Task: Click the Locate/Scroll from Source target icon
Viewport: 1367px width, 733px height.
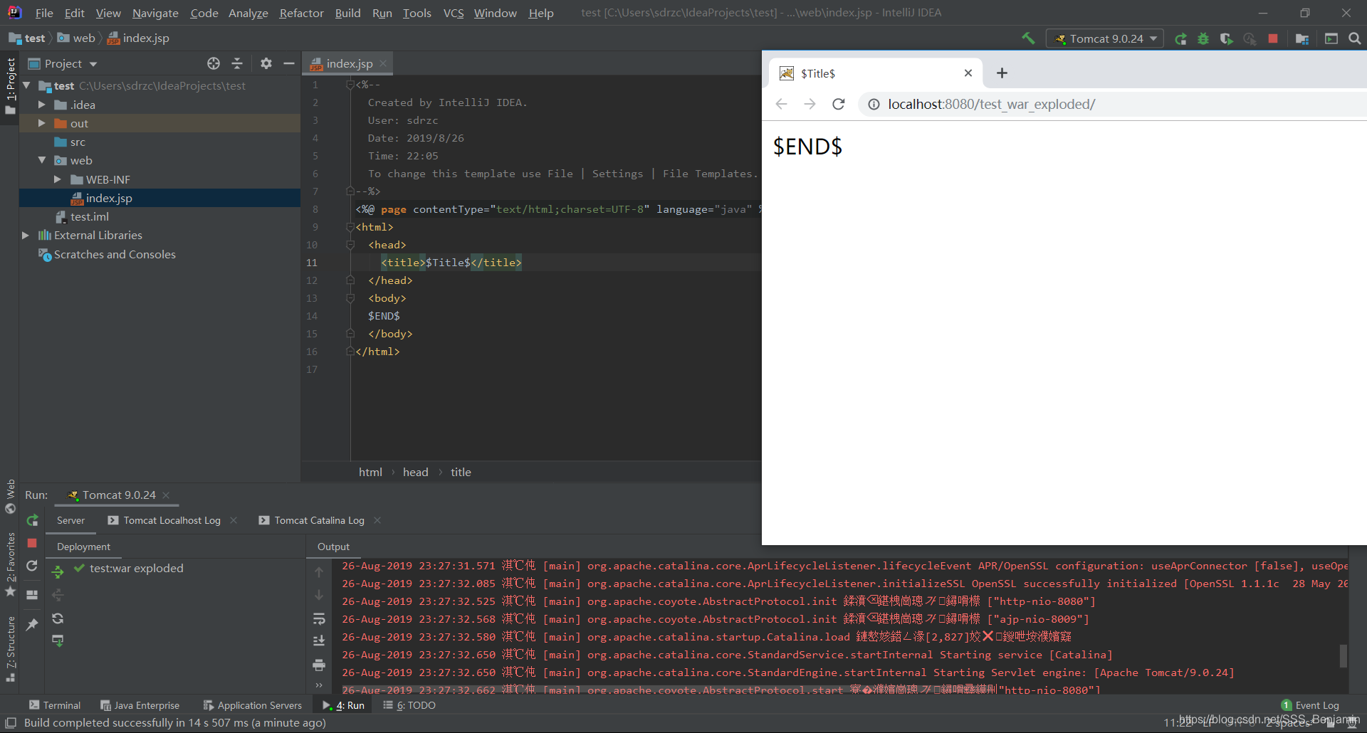Action: point(214,63)
